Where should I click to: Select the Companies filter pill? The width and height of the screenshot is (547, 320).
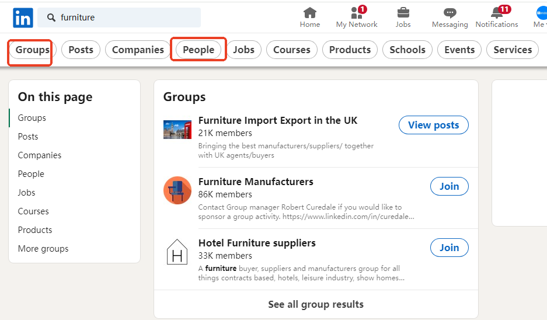click(138, 50)
